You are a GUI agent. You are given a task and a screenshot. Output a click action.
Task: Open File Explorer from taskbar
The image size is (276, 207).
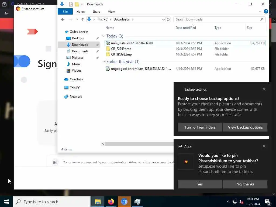(98, 202)
